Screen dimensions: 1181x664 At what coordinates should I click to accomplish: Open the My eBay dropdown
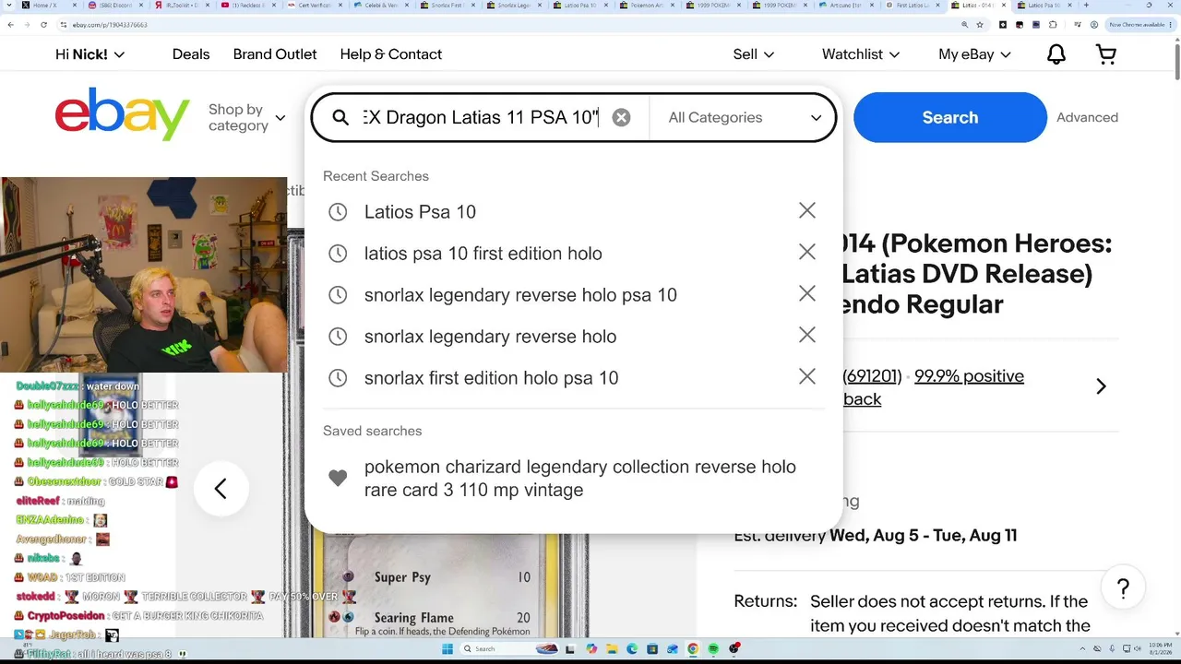975,54
